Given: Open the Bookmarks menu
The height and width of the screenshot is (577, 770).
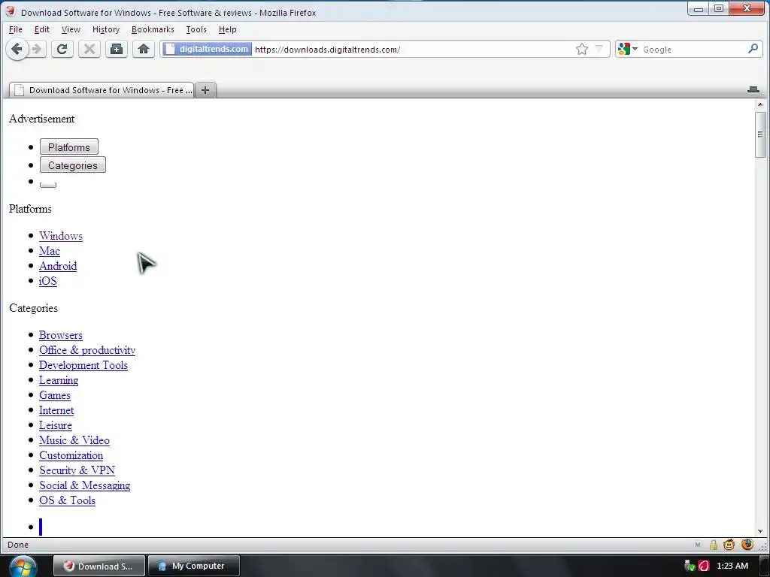Looking at the screenshot, I should click(x=153, y=29).
